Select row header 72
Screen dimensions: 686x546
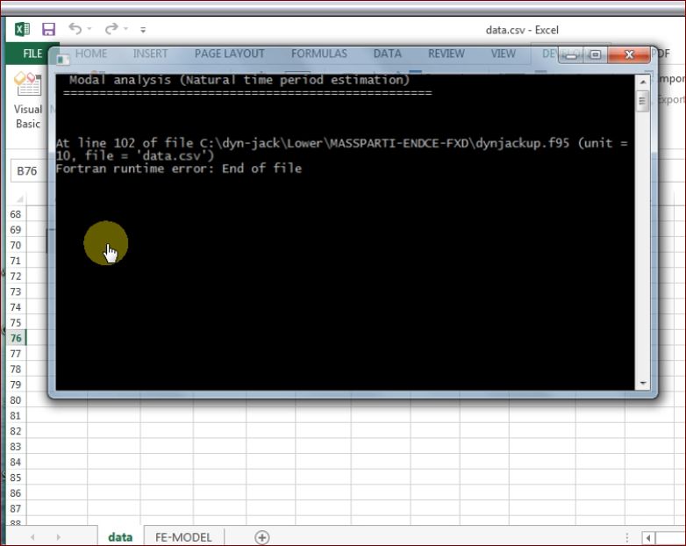point(15,277)
